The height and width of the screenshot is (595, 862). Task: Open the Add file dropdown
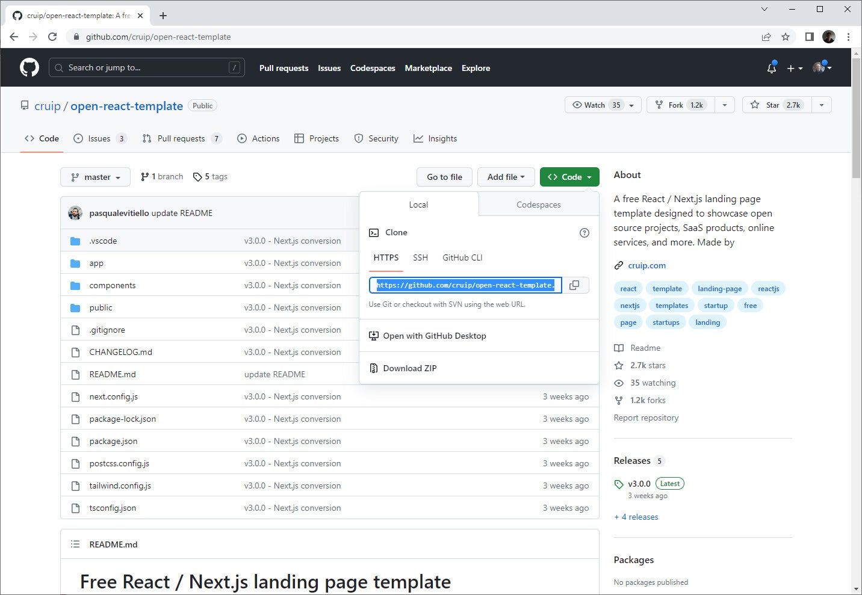(x=506, y=177)
